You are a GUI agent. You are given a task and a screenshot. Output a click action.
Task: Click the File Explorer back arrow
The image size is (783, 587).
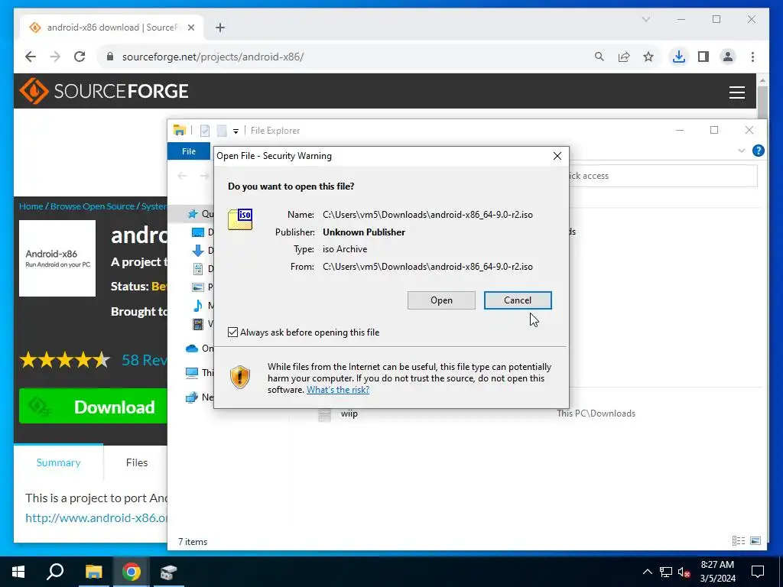click(183, 176)
